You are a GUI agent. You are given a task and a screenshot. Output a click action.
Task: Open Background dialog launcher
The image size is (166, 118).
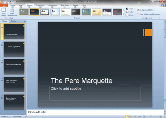coord(160,18)
